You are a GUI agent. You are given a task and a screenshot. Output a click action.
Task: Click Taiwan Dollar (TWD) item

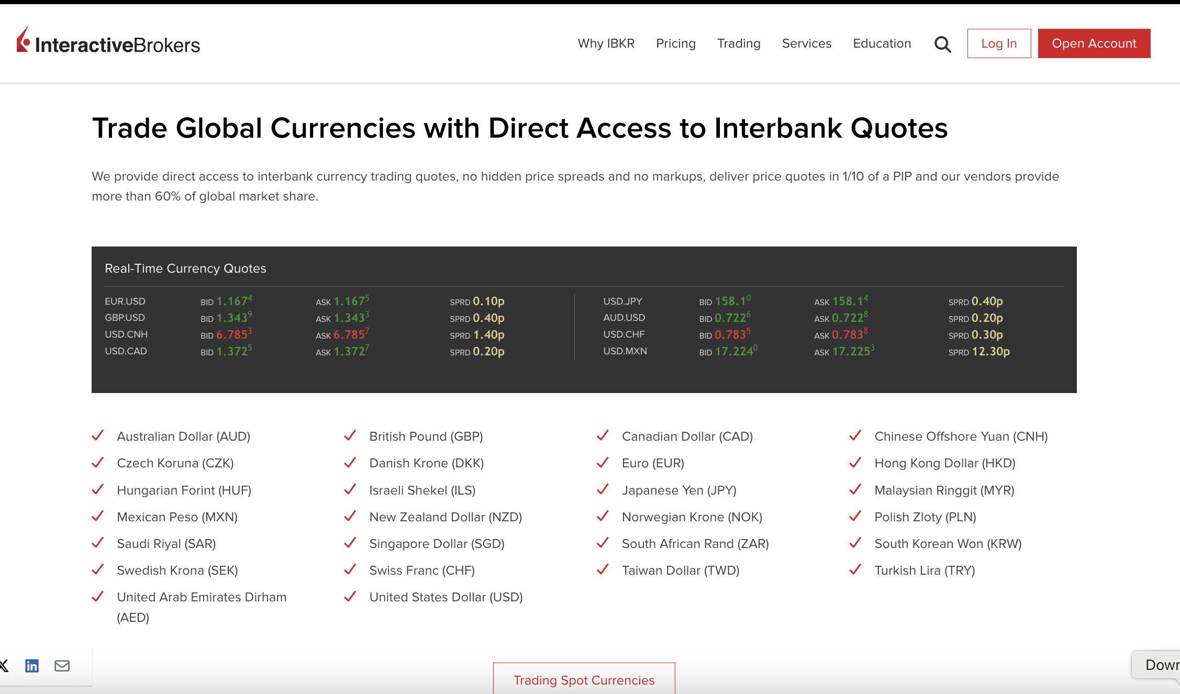[681, 570]
